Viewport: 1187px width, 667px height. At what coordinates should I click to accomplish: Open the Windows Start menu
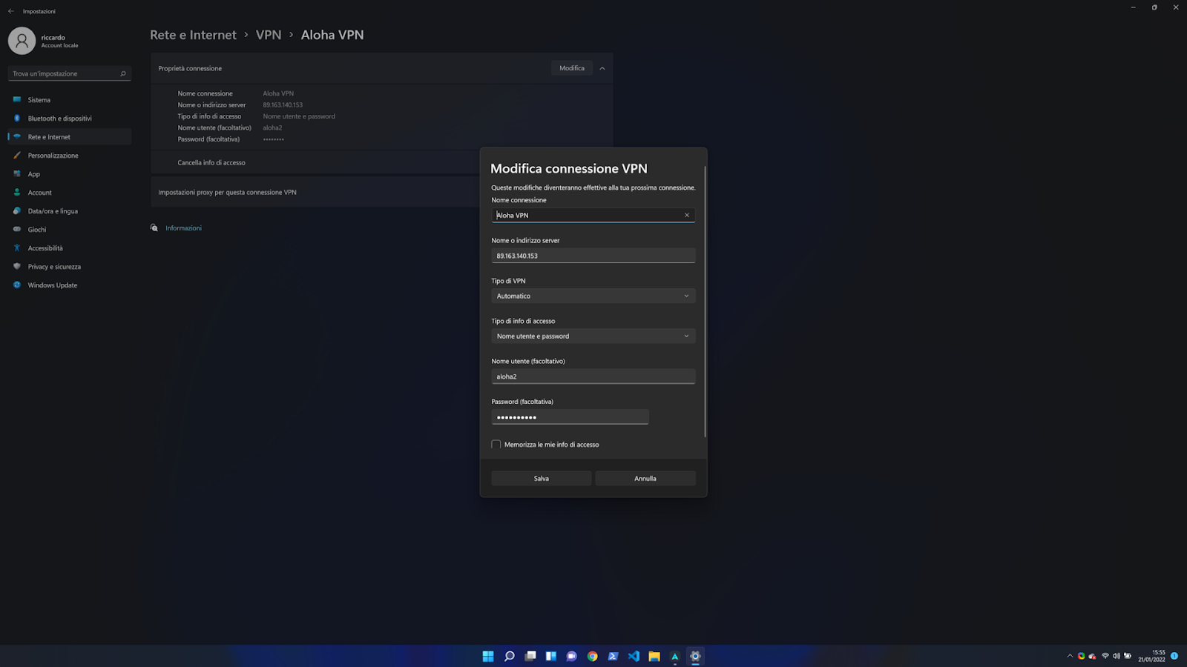coord(488,656)
